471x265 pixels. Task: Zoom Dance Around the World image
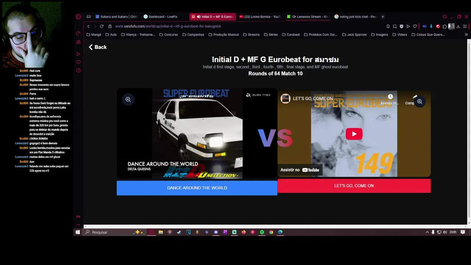(x=128, y=99)
